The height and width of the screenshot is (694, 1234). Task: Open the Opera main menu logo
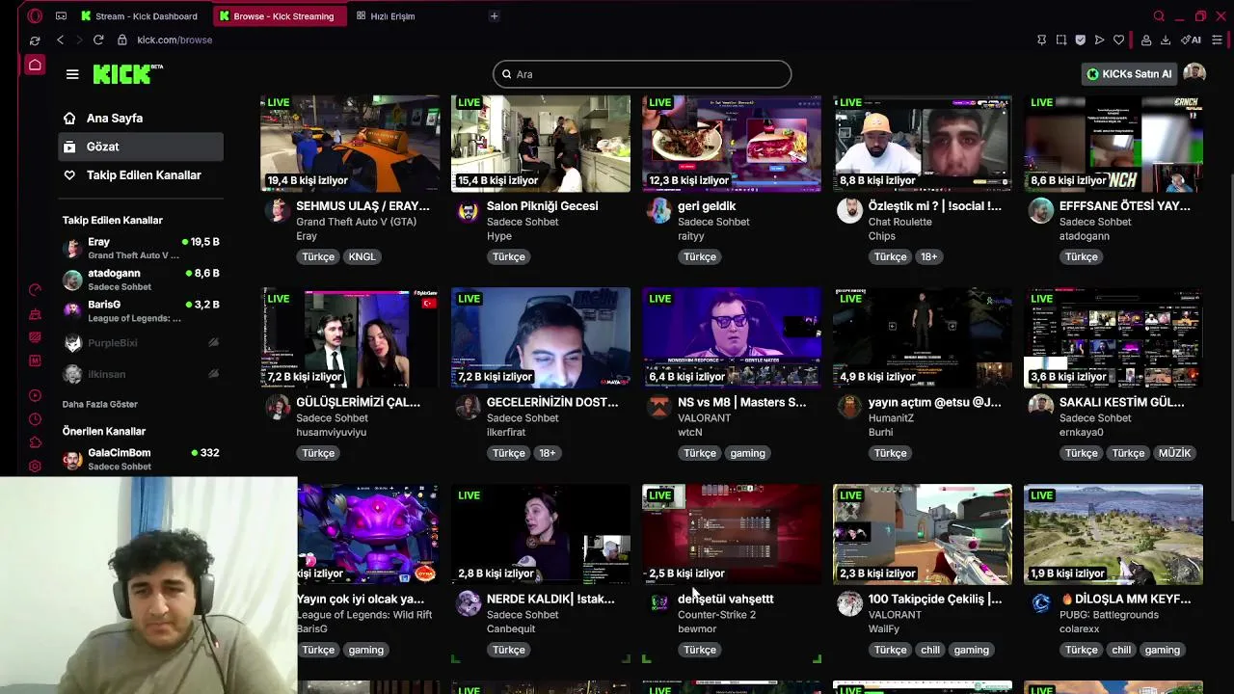pos(35,15)
